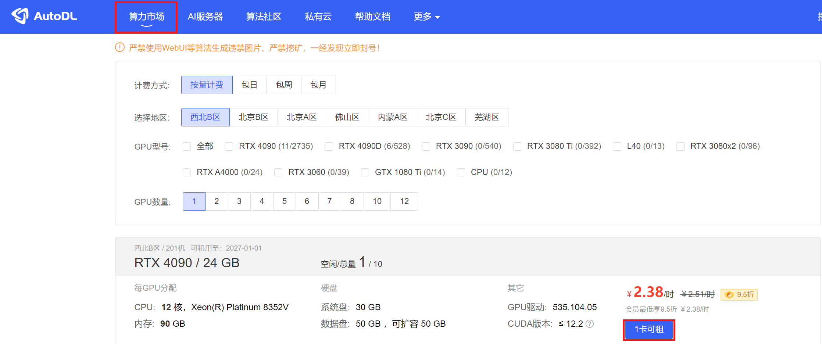Check the L40 (0/13) checkbox
Screen dimensions: 822x344
click(x=617, y=146)
